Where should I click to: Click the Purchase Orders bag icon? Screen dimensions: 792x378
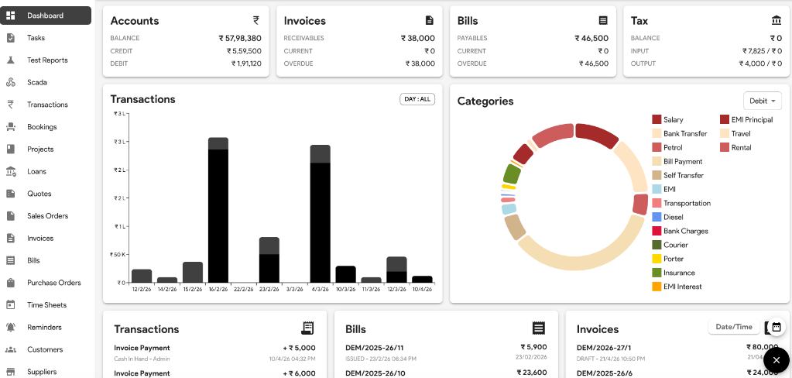click(x=10, y=283)
